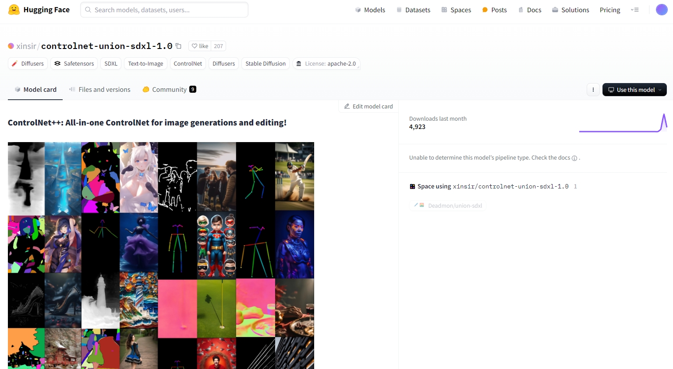
Task: Open Models in top navigation
Action: pyautogui.click(x=370, y=10)
